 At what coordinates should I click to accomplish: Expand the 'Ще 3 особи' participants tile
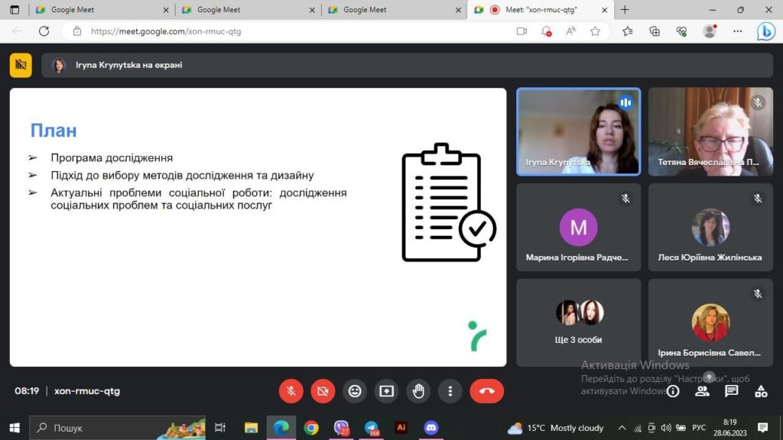click(579, 322)
